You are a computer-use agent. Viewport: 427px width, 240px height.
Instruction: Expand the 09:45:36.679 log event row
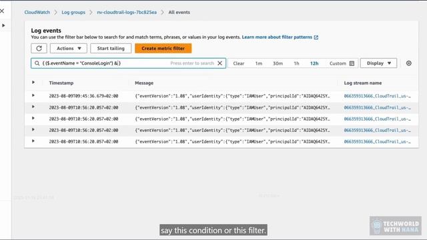coord(33,95)
